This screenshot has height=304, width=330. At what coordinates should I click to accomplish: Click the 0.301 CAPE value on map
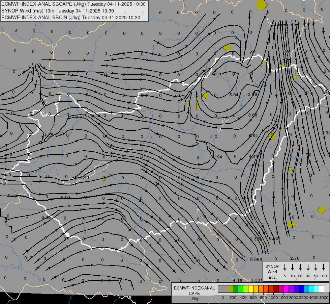tap(257, 280)
